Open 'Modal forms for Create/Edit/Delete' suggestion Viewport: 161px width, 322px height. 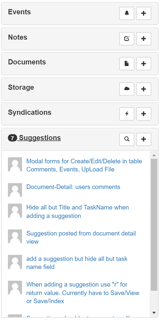point(84,165)
